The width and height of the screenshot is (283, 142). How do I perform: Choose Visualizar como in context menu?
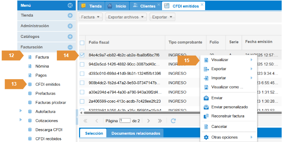coord(229,87)
